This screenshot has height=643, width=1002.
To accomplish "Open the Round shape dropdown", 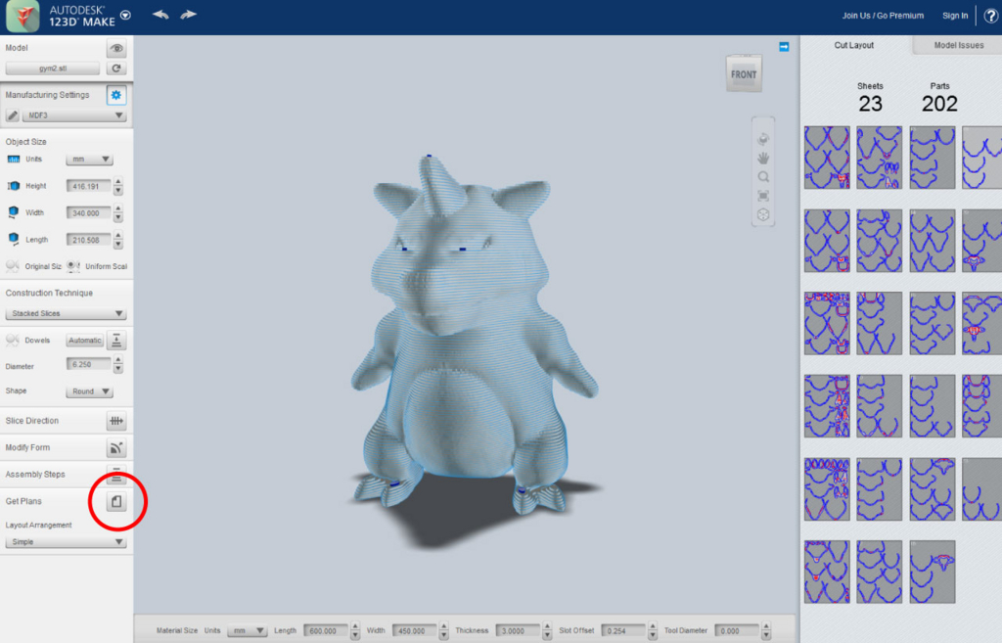I will click(89, 391).
